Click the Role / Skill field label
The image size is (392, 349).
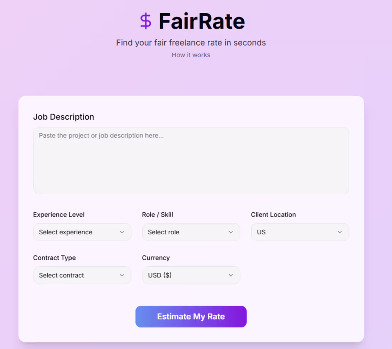point(158,215)
